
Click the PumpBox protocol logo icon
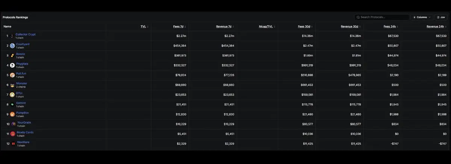[x=12, y=114]
